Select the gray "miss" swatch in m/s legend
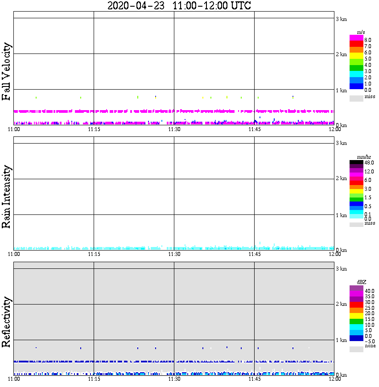Image resolution: width=379 pixels, height=387 pixels. (x=356, y=98)
